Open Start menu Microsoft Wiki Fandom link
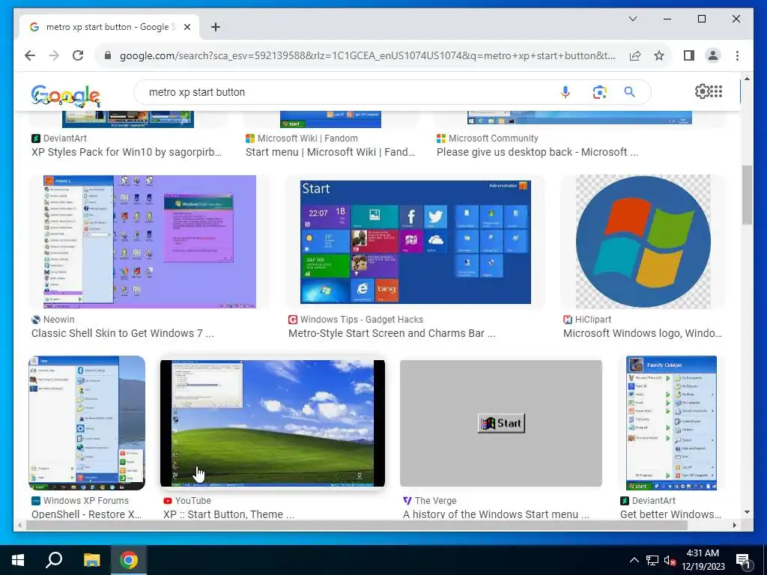767x575 pixels. pyautogui.click(x=330, y=152)
